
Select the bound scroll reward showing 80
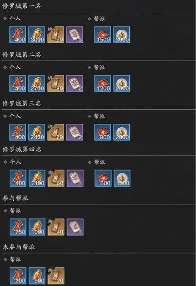56,84
